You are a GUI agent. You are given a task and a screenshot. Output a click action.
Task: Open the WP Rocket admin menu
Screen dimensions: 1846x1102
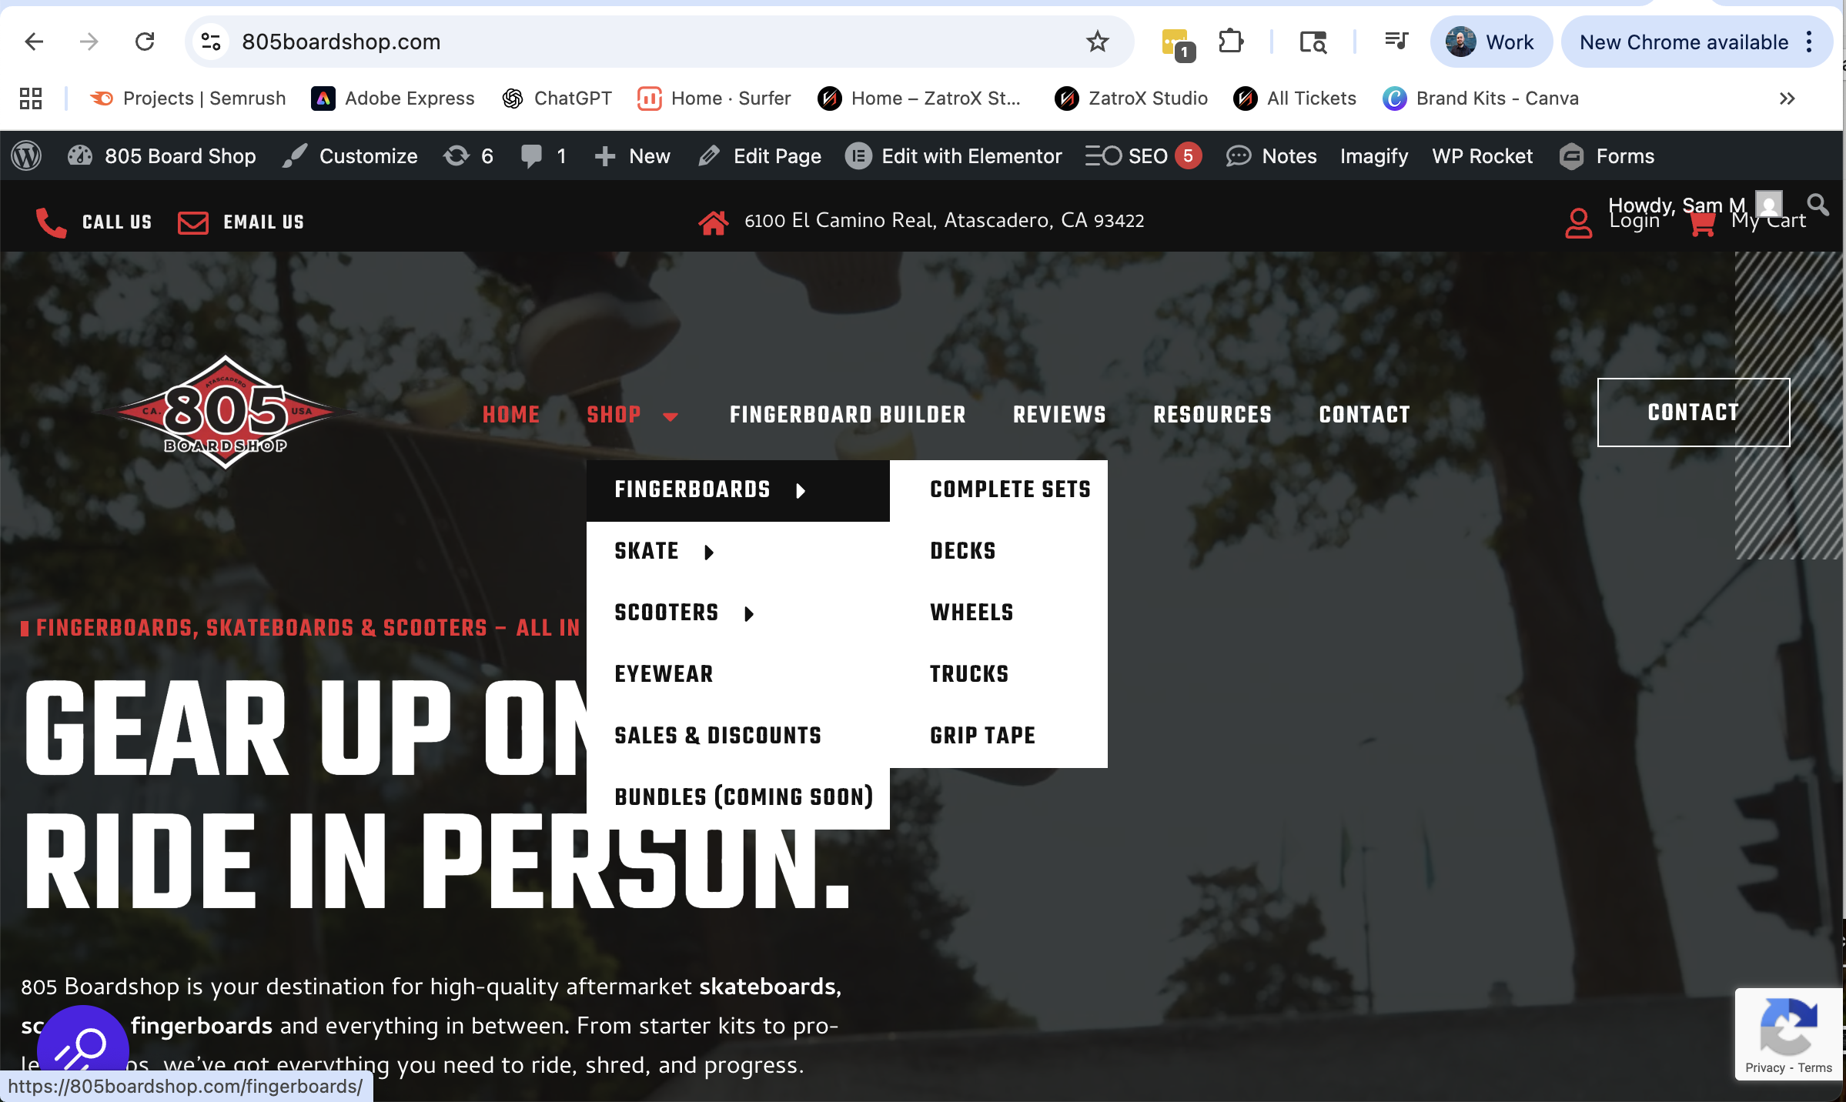pyautogui.click(x=1482, y=156)
